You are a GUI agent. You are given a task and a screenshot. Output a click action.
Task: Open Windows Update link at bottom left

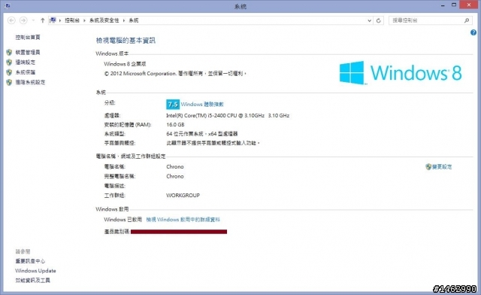pyautogui.click(x=35, y=270)
